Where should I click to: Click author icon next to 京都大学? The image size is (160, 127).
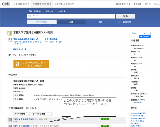click(47, 40)
